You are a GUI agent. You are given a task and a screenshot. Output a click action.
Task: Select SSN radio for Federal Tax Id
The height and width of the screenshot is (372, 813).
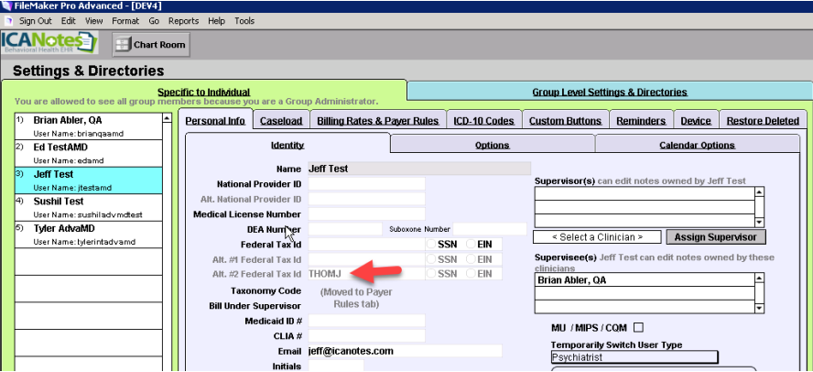point(431,245)
